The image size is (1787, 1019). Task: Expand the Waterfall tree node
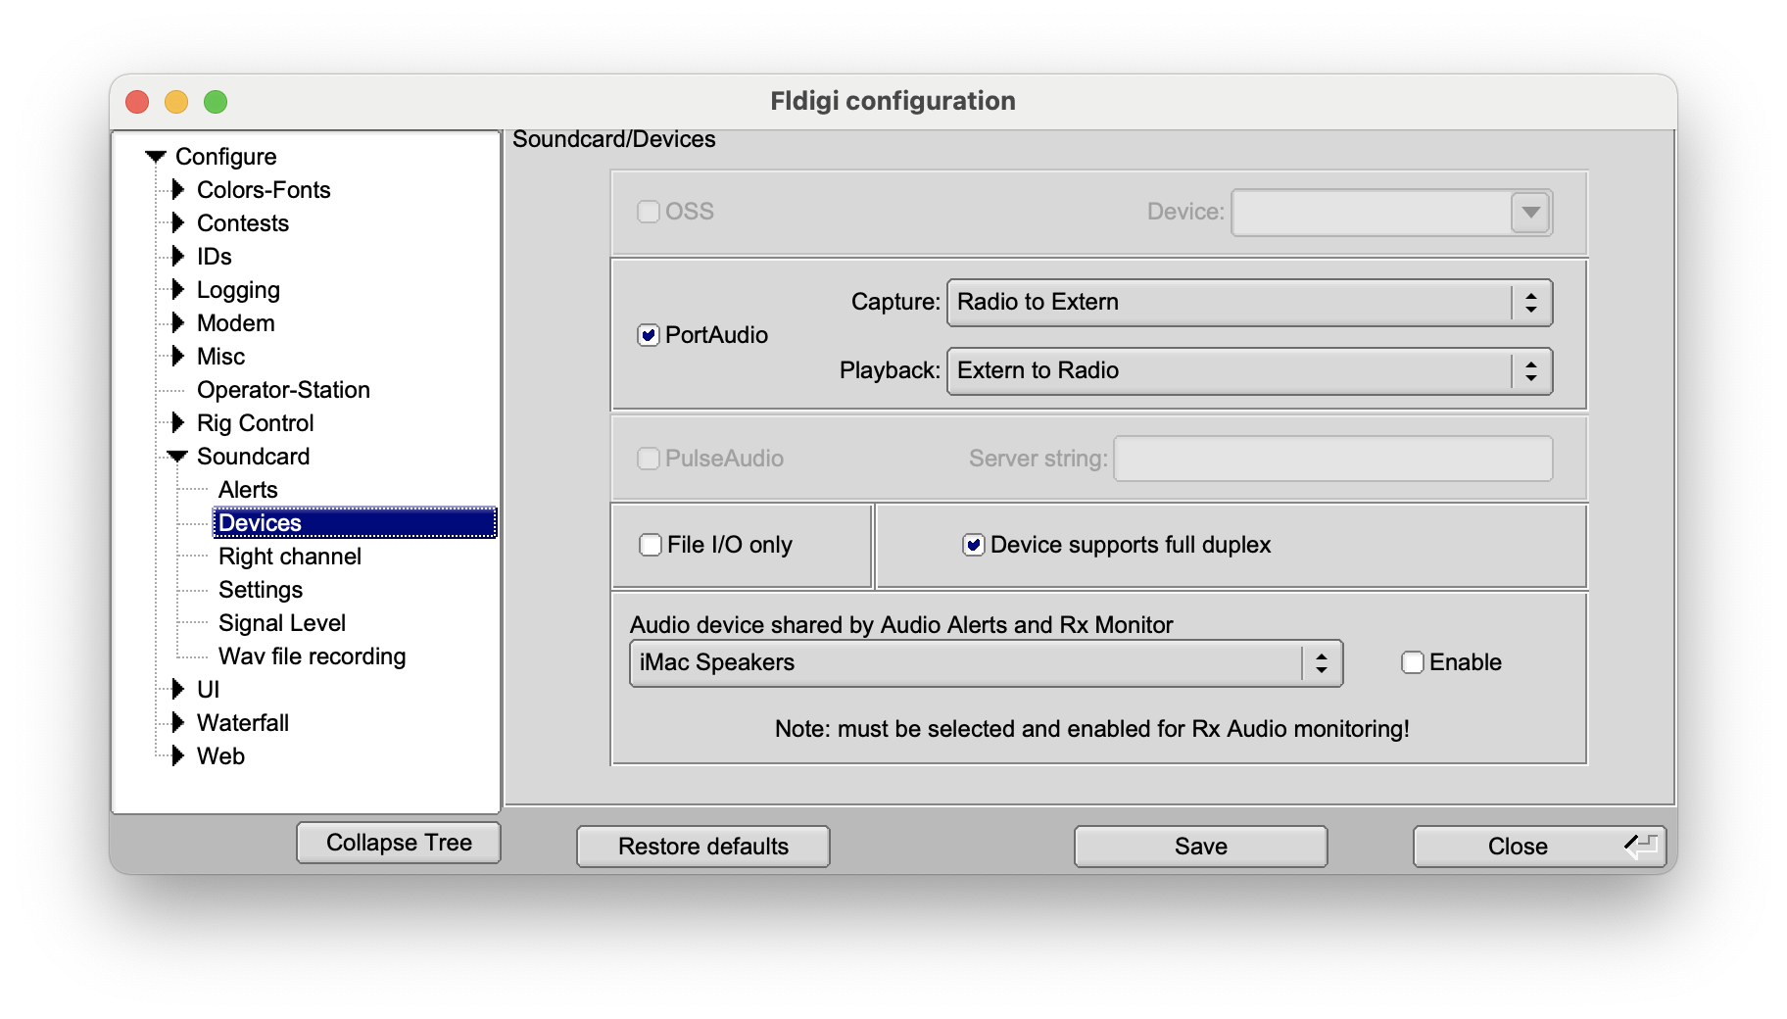[x=177, y=722]
